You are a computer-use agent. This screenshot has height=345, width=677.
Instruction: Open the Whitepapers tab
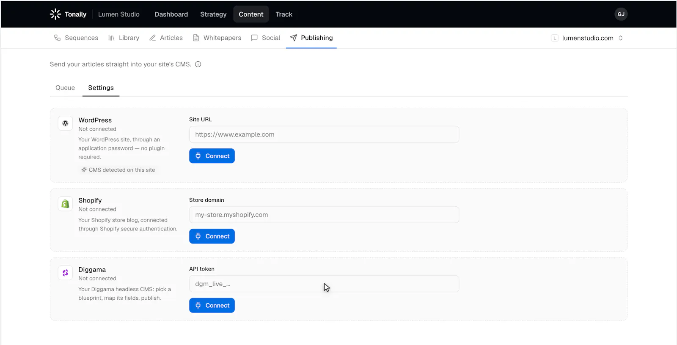click(217, 38)
